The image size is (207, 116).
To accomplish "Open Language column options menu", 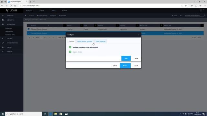I will 137,25.
